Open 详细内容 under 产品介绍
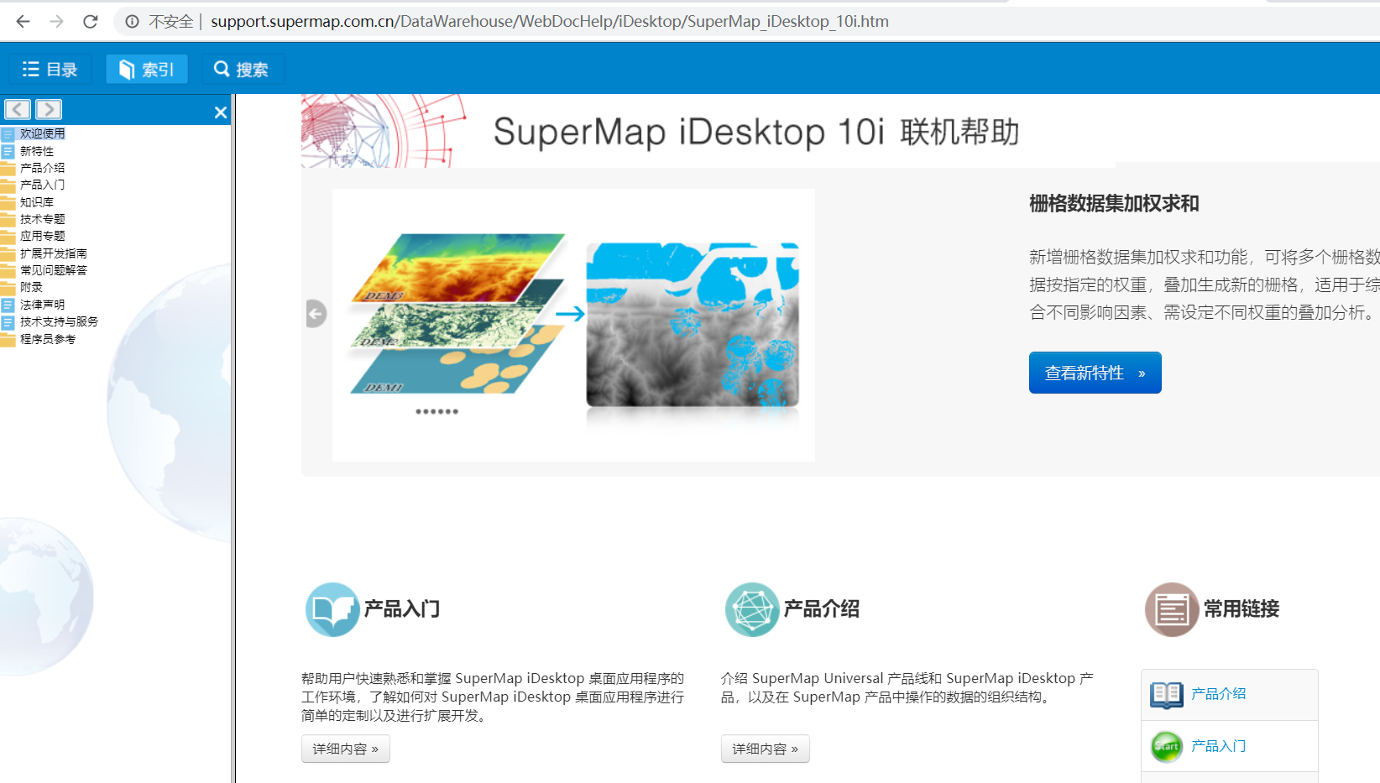This screenshot has height=783, width=1380. (766, 749)
